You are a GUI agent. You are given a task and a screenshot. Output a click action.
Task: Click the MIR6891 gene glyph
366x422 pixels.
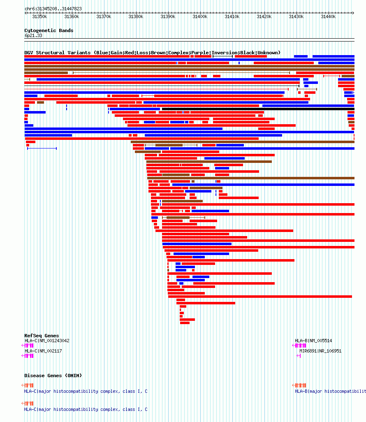pos(299,356)
